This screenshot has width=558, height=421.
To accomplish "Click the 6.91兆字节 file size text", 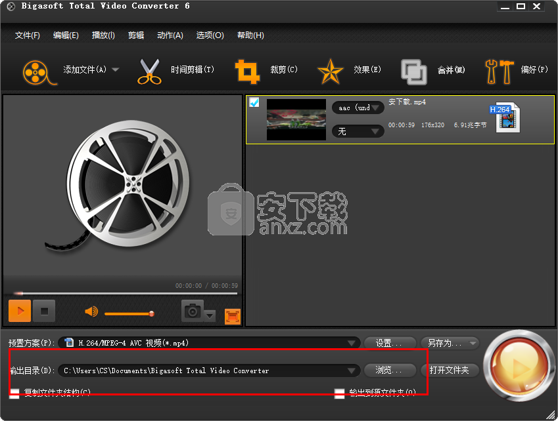I will (x=470, y=125).
